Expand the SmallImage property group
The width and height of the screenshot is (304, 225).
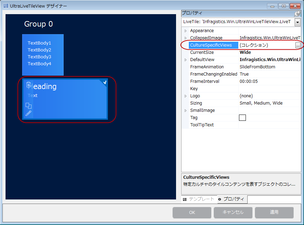[x=185, y=110]
